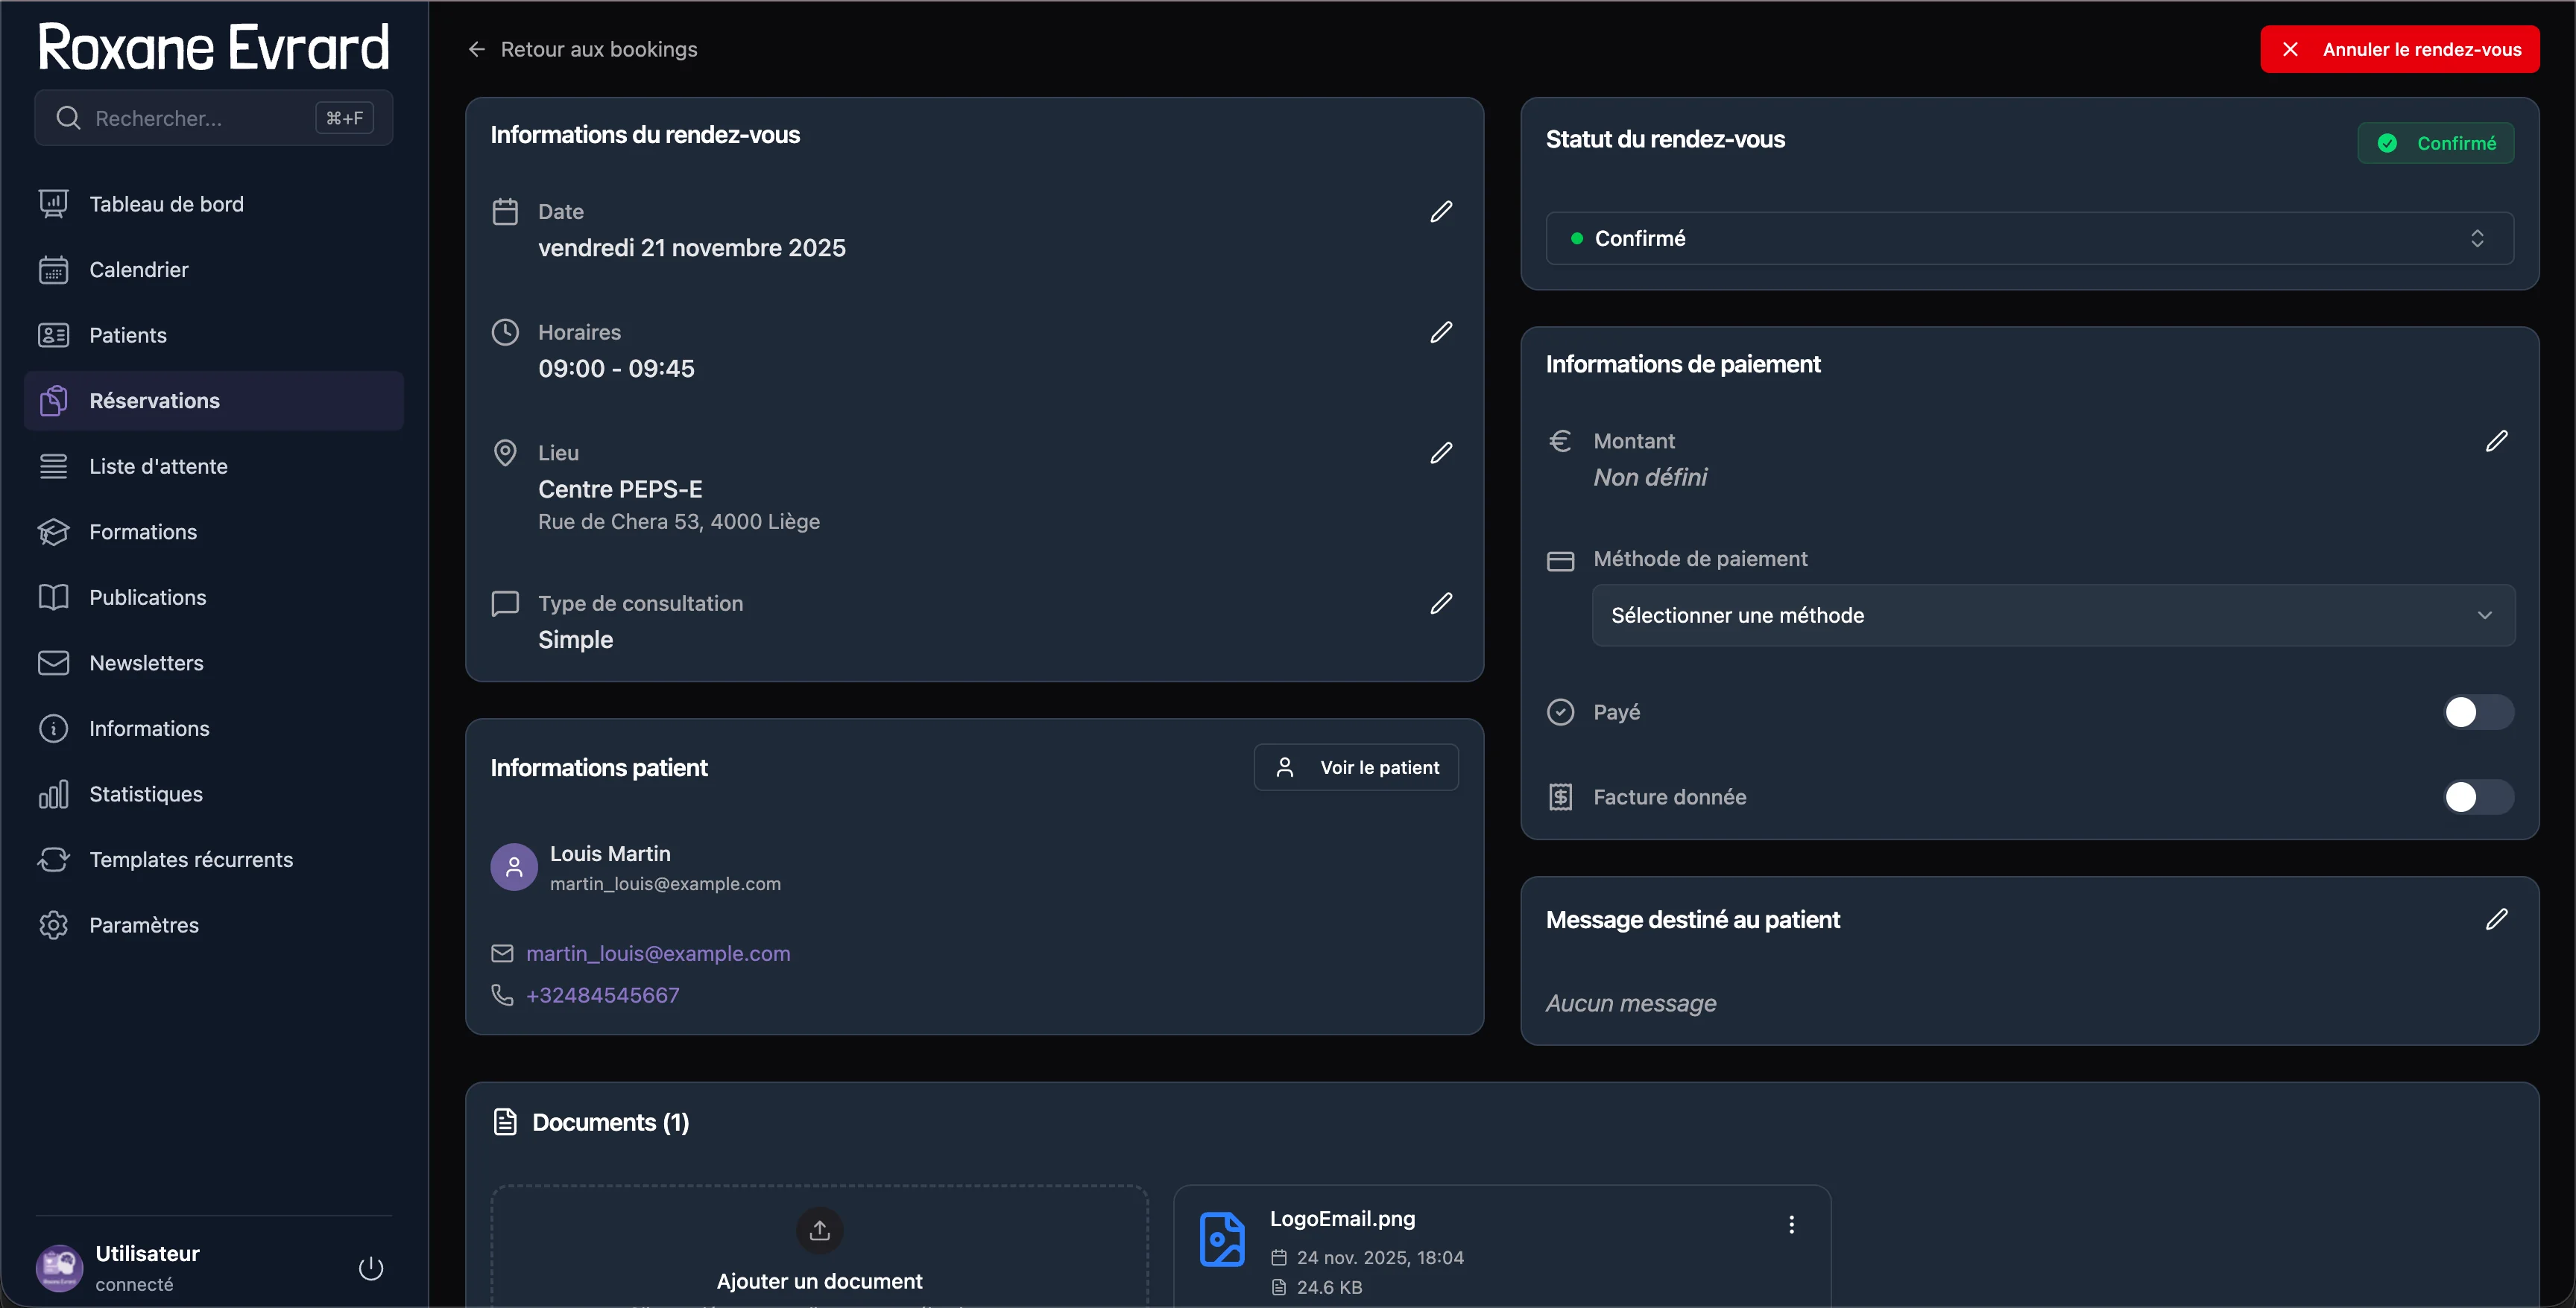This screenshot has height=1308, width=2576.
Task: Edit the Type de consultation pencil icon
Action: 1440,603
